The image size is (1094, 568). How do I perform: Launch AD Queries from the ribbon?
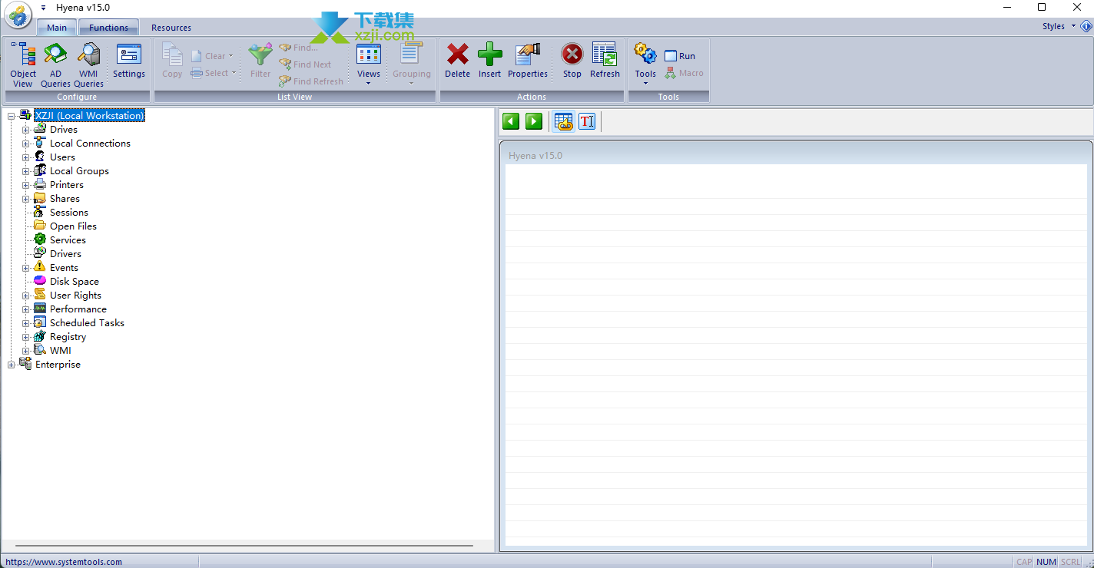[55, 64]
